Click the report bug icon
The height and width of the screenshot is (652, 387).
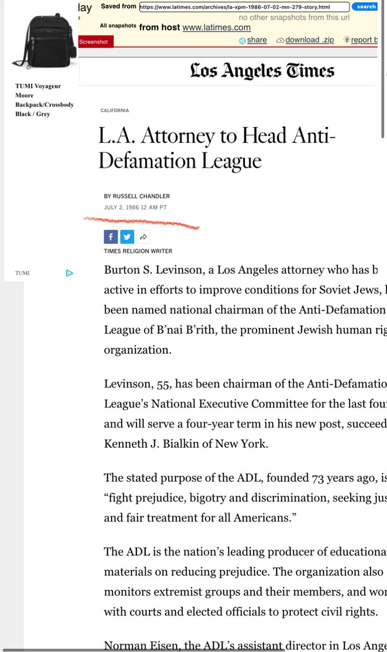tap(346, 40)
